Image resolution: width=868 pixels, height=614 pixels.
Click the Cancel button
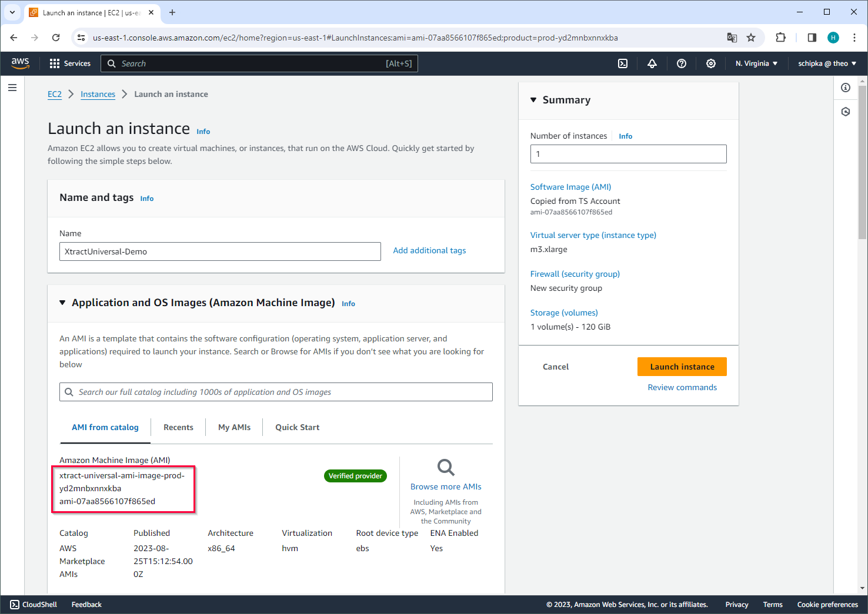(556, 367)
